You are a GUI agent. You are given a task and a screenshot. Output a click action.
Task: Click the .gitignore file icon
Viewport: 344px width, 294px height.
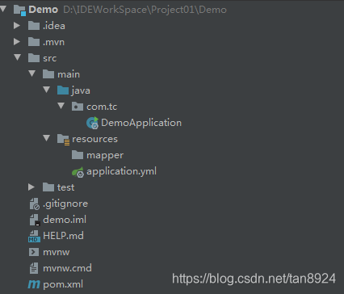point(34,204)
